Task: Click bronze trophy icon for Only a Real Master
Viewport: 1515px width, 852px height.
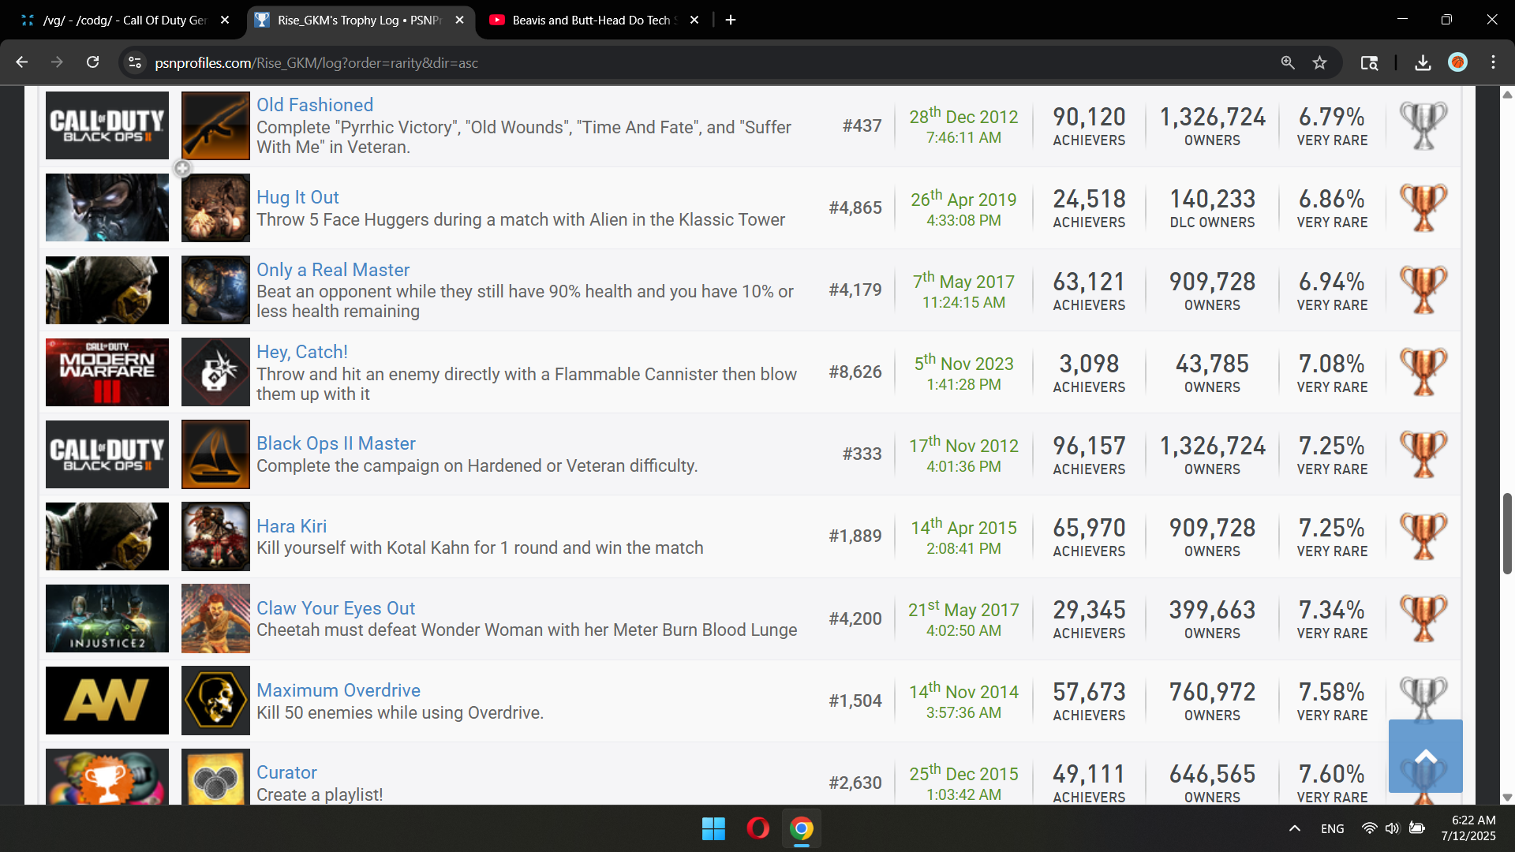Action: (1423, 290)
